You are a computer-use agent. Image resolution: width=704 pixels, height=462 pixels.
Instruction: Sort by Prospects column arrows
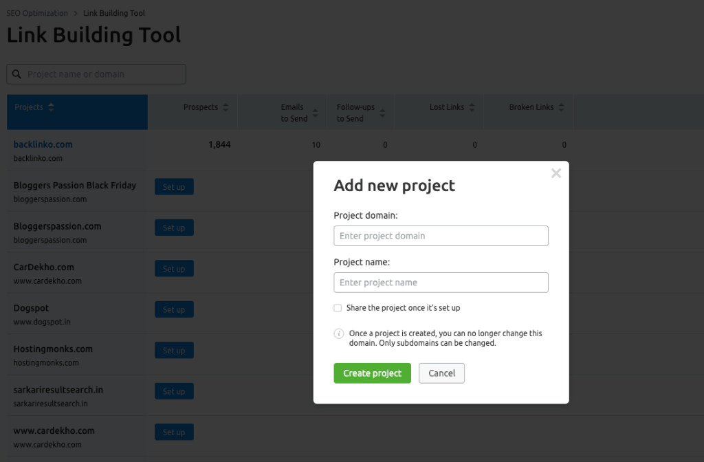click(x=226, y=107)
